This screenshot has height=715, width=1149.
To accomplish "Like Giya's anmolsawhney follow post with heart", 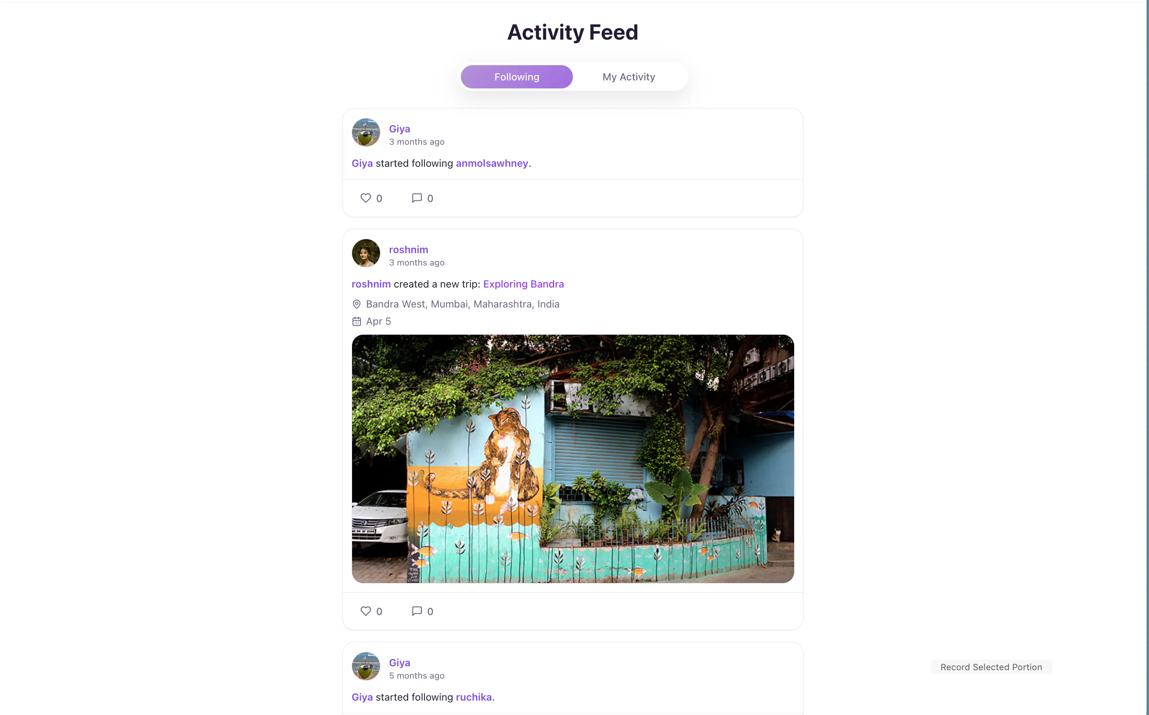I will point(366,198).
